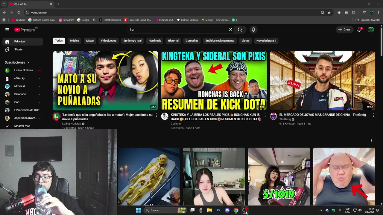Image resolution: width=383 pixels, height=215 pixels.
Task: Expand the Suscripciones section chevron
Action: point(28,62)
